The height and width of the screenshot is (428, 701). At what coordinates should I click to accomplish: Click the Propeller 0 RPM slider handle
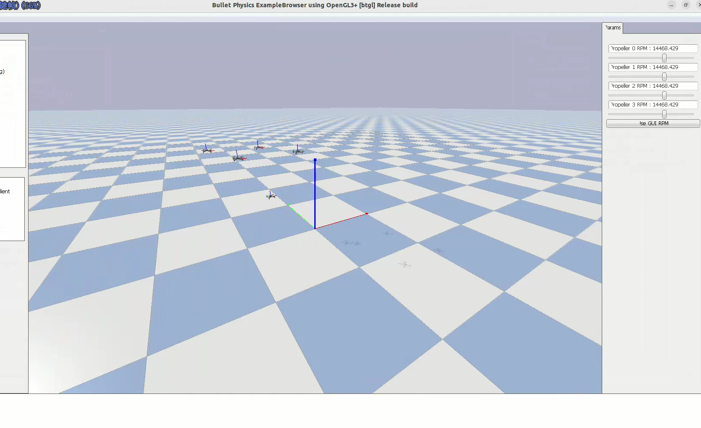664,58
